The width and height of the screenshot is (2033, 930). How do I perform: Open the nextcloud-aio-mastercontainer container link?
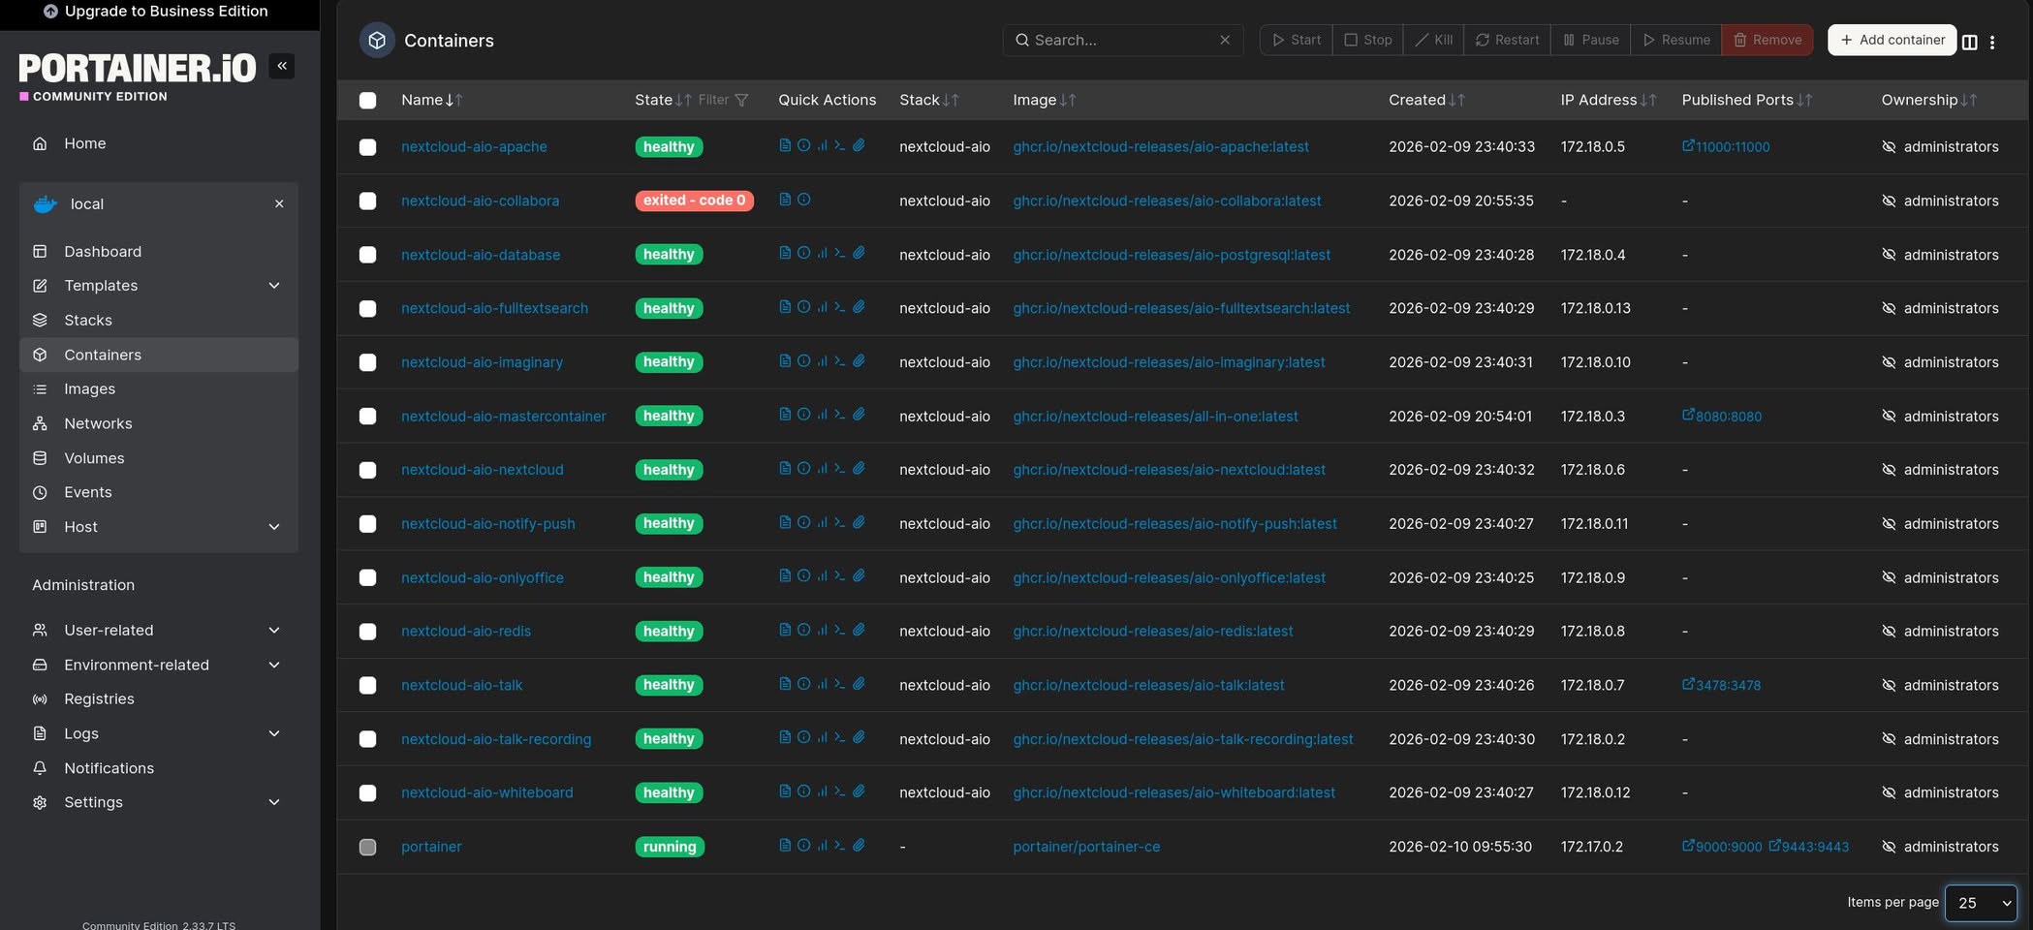tap(504, 417)
